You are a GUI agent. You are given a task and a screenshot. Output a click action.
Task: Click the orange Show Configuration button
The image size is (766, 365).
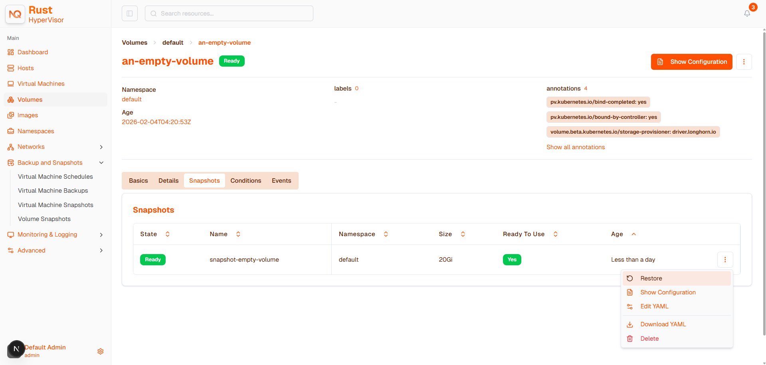pyautogui.click(x=691, y=62)
